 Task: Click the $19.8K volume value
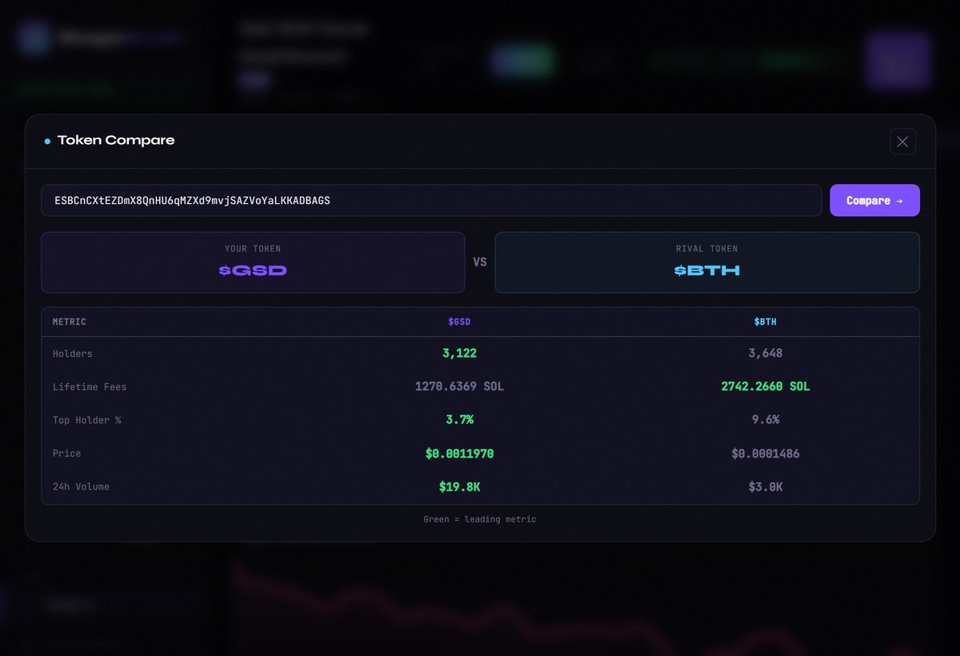(459, 486)
